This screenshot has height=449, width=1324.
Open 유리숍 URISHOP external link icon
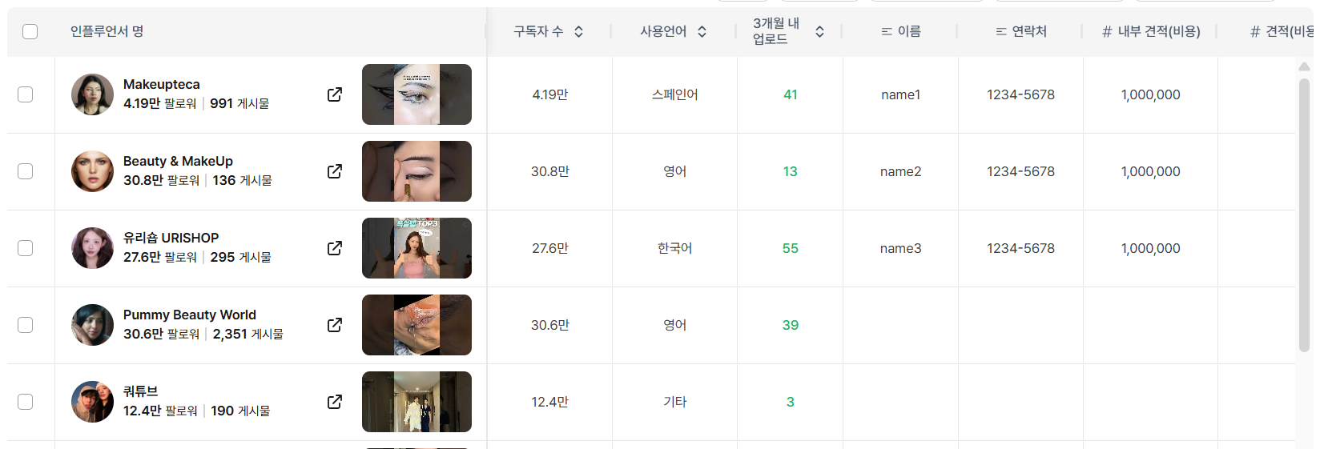coord(335,248)
